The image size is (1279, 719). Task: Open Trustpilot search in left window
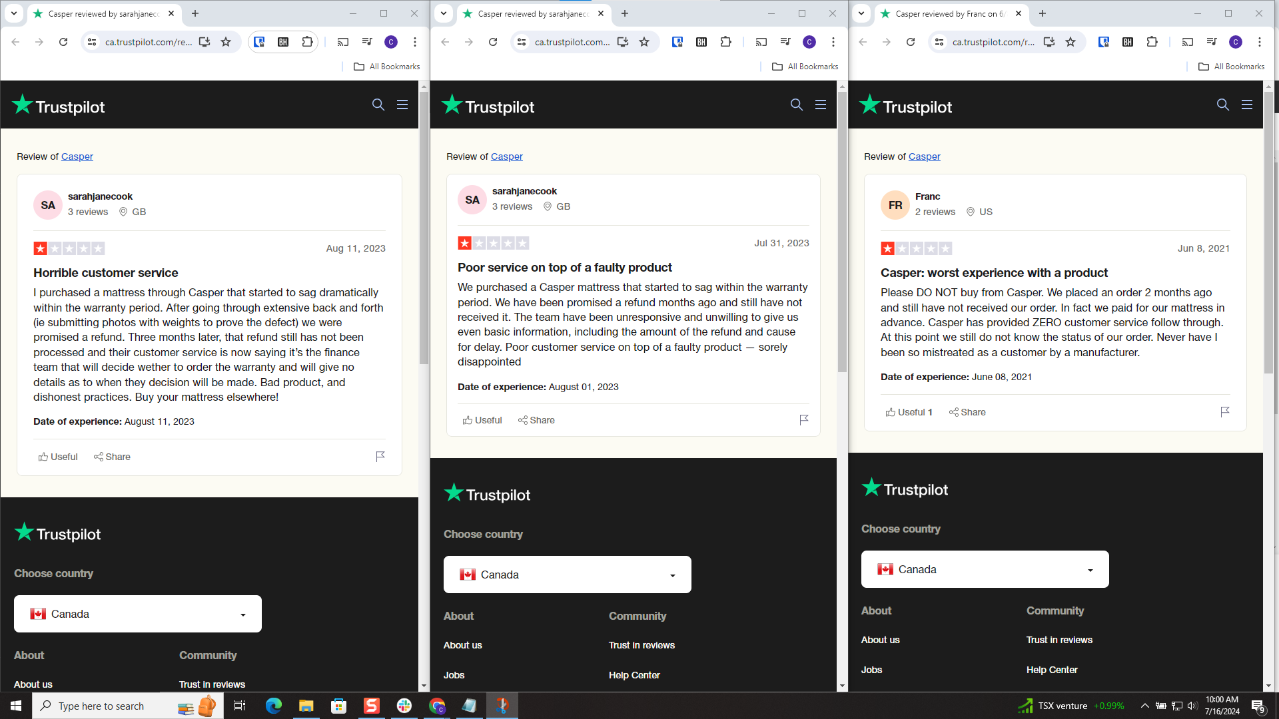point(378,105)
